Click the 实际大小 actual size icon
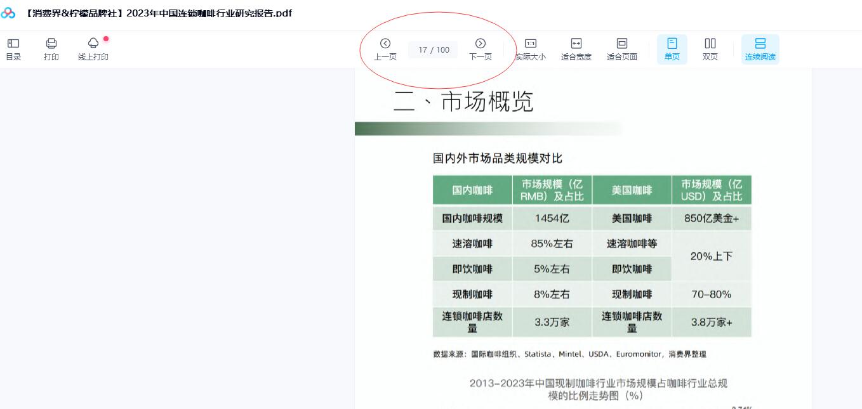Screen dimensions: 862x409 [x=531, y=49]
